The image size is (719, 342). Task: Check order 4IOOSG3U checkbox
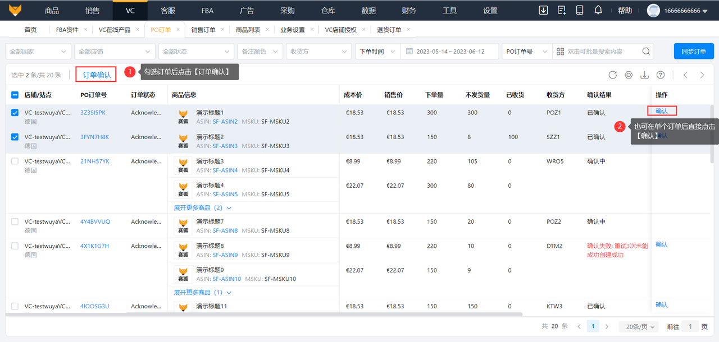tap(15, 307)
